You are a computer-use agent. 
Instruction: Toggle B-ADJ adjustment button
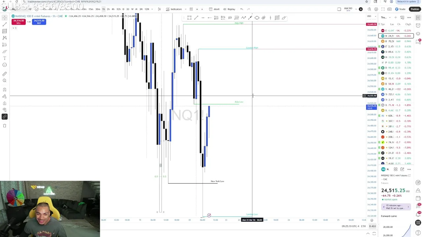(x=372, y=226)
